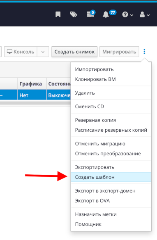Choose Экспорт в OVA menu item
157x240 pixels.
click(x=111, y=201)
